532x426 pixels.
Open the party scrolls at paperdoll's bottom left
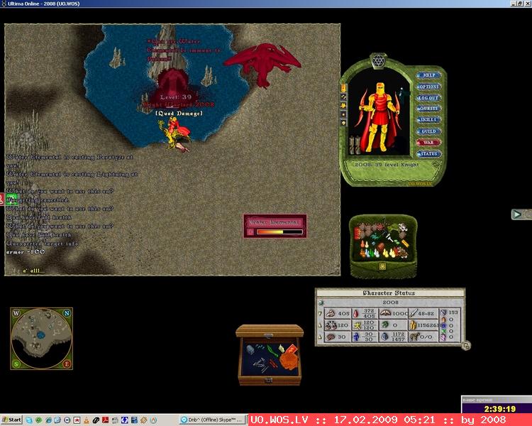(x=355, y=145)
